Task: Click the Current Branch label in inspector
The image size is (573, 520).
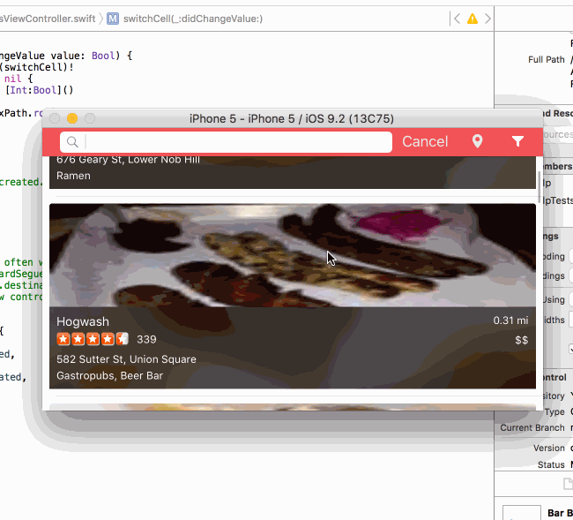Action: click(x=532, y=428)
